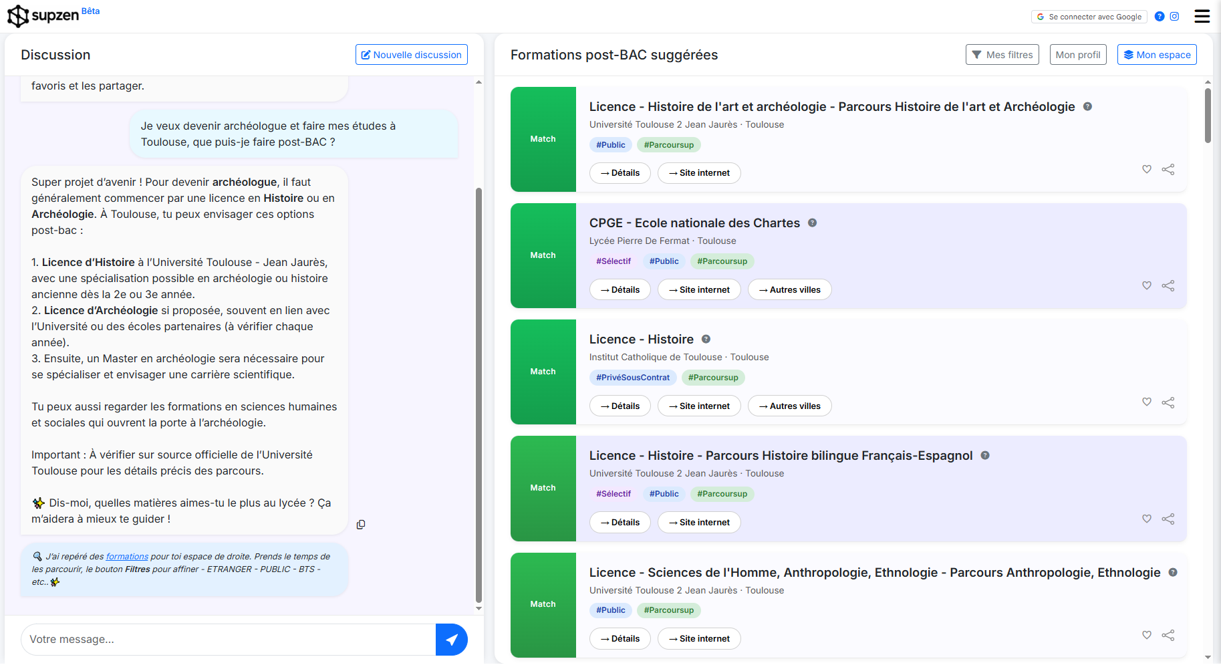Toggle favorite heart on Licence - Histoire card

pos(1146,402)
